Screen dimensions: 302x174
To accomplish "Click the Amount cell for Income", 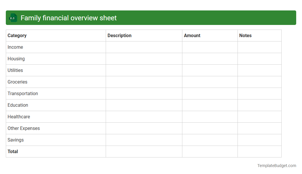I will click(210, 47).
